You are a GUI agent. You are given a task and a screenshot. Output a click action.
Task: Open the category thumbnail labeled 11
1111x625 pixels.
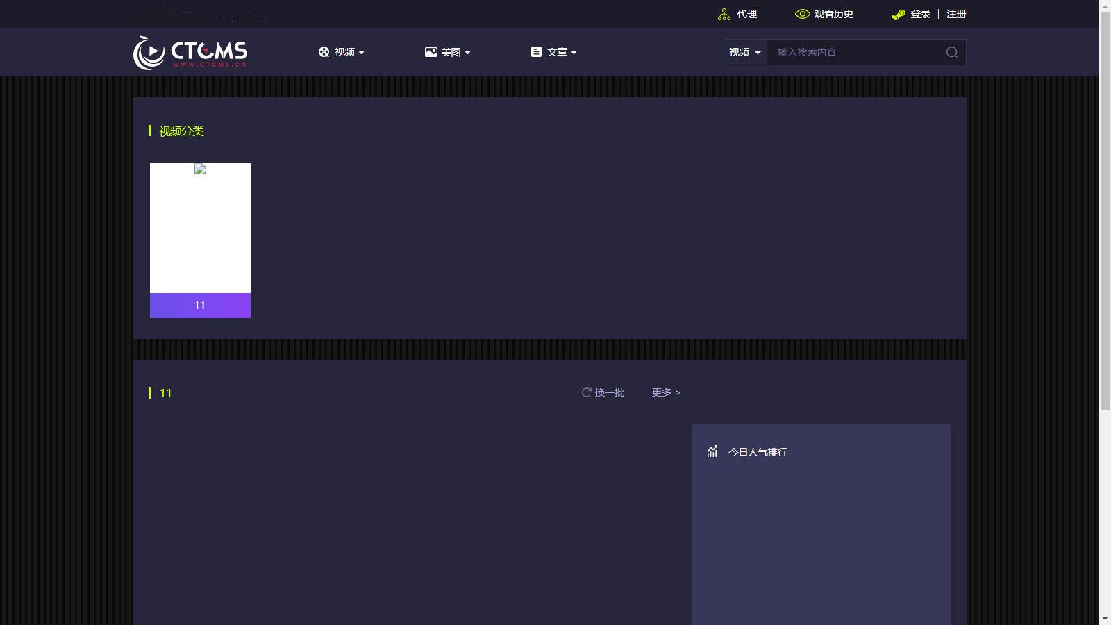click(200, 228)
